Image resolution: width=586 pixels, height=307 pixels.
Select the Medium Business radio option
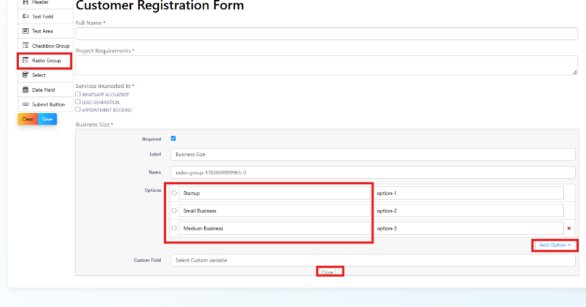(x=174, y=228)
